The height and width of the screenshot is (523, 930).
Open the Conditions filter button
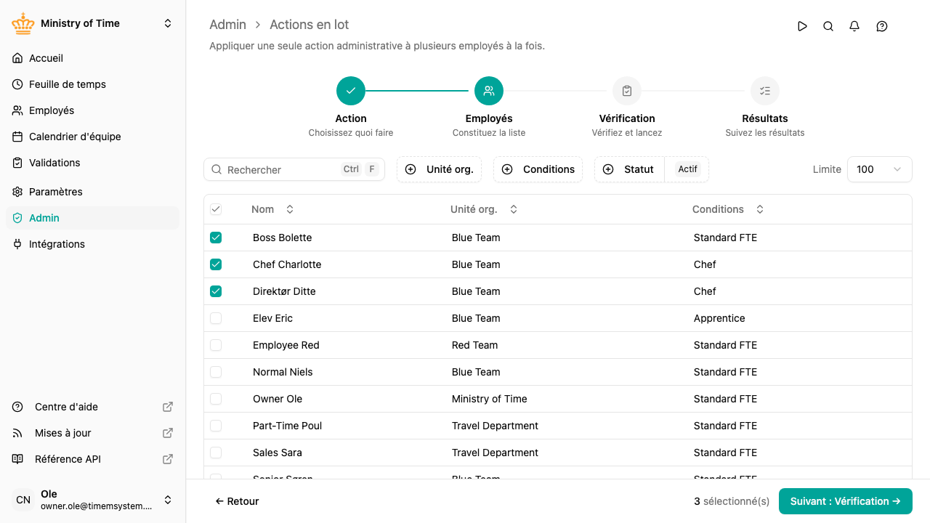pyautogui.click(x=538, y=169)
